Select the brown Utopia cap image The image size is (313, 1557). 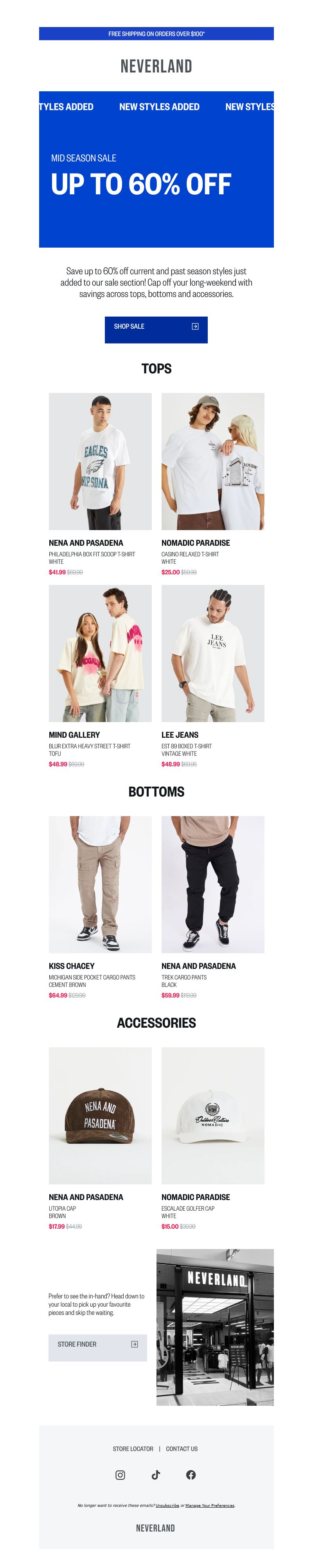point(100,1115)
